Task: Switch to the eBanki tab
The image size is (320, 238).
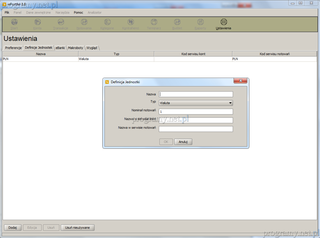Action: point(60,48)
